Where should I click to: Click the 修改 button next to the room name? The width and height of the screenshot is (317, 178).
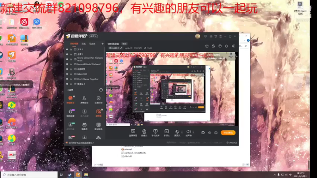(x=124, y=44)
